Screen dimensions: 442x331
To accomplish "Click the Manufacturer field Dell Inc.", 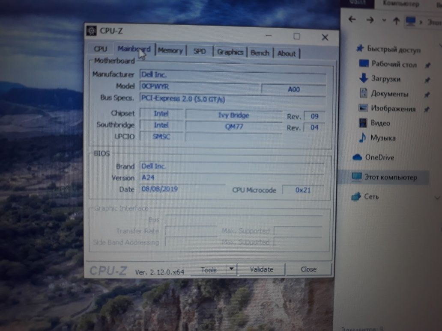I will click(x=233, y=75).
